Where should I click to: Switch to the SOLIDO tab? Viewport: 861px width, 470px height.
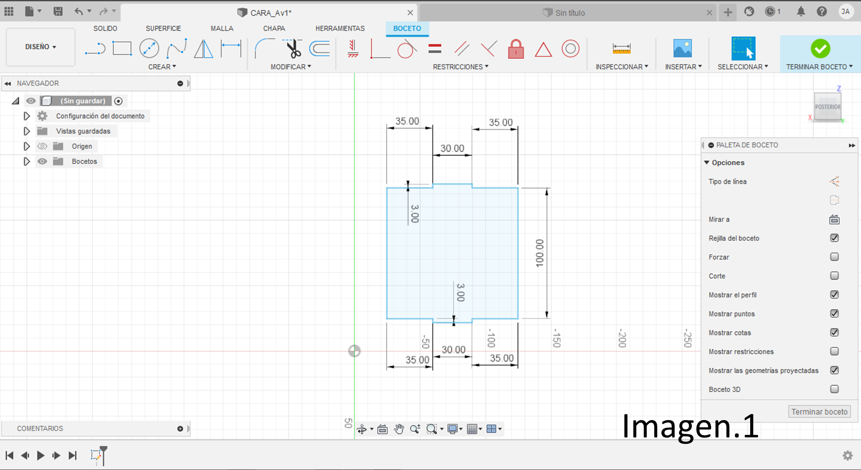tap(105, 28)
